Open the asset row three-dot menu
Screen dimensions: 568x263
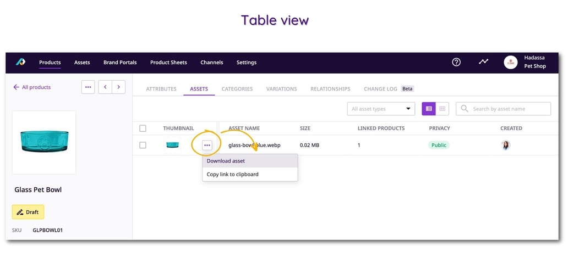[206, 145]
